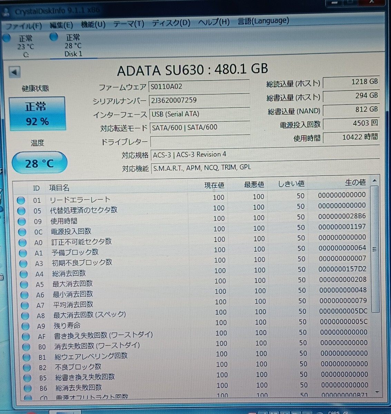Image resolution: width=391 pixels, height=414 pixels.
Task: Click status icon for 0C 電源投入回数
Action: [22, 232]
